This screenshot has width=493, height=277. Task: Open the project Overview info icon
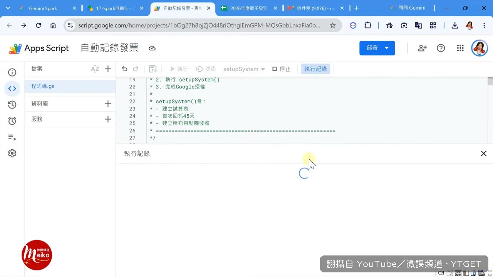(x=12, y=72)
